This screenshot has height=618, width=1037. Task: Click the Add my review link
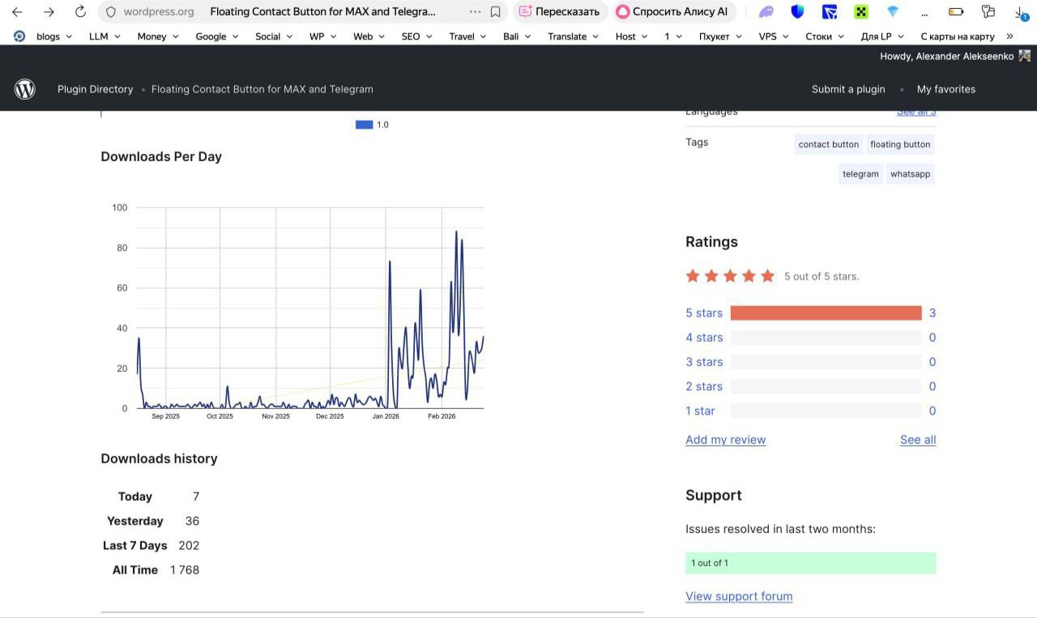725,440
